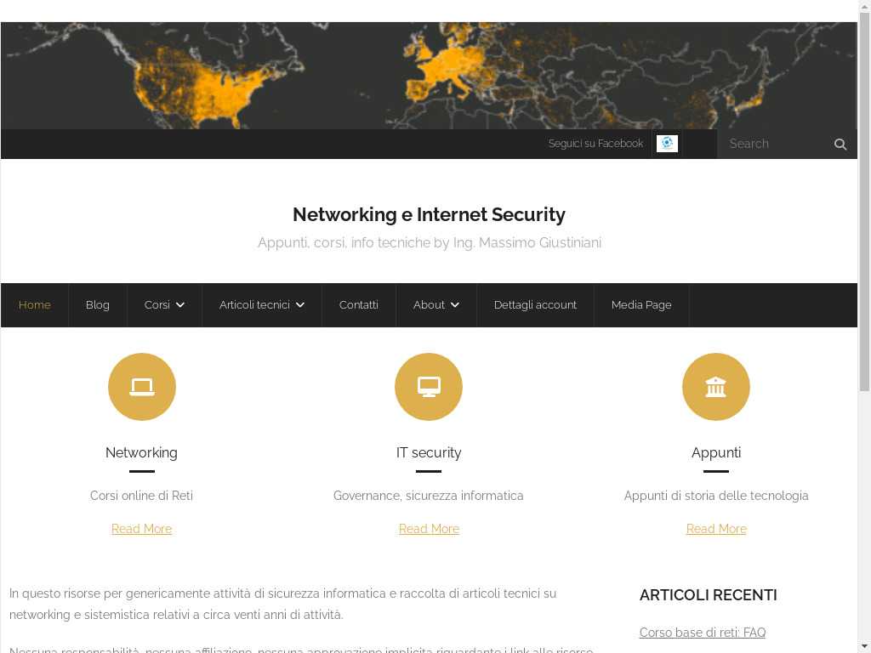
Task: Click the Networking laptop icon circle
Action: pos(142,387)
